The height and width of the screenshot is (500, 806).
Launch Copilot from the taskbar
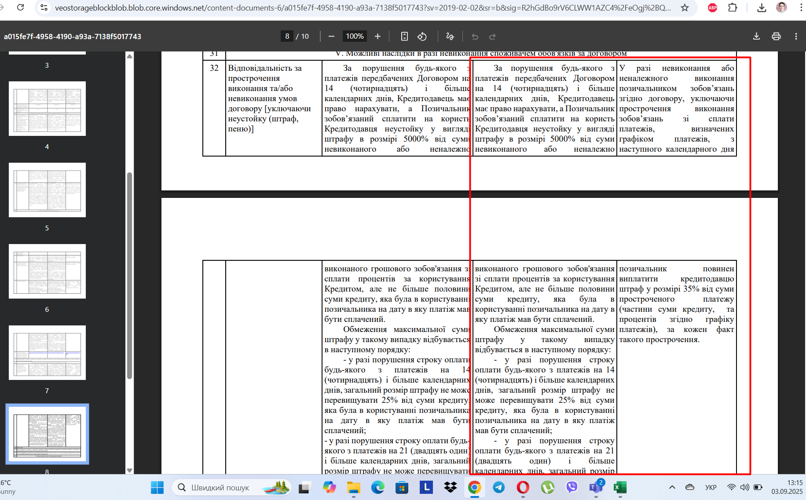[329, 487]
